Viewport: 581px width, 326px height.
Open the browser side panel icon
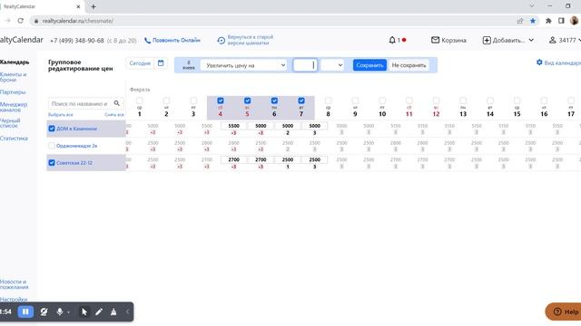(561, 21)
